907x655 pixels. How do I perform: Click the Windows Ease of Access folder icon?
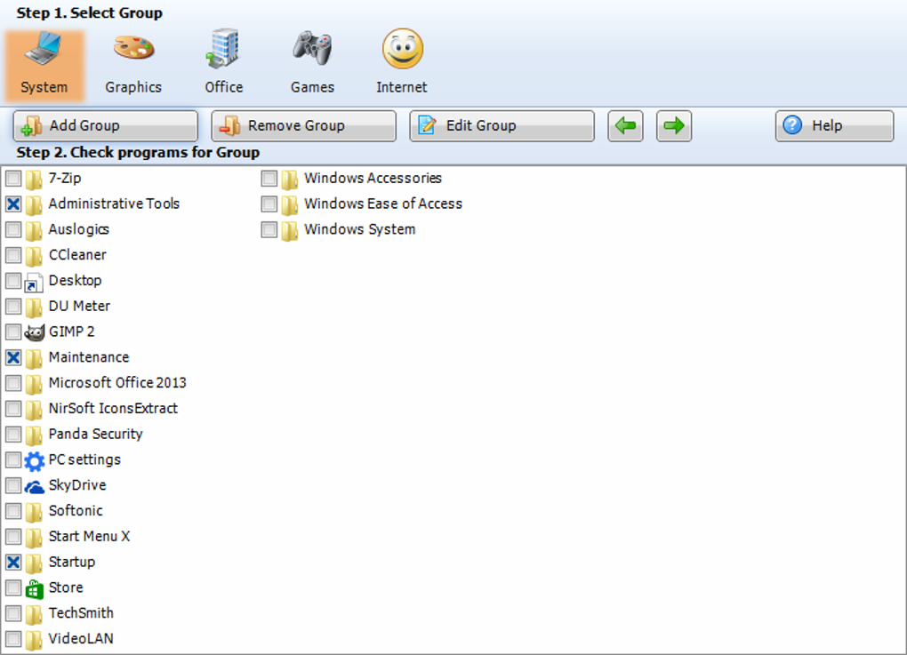click(290, 204)
